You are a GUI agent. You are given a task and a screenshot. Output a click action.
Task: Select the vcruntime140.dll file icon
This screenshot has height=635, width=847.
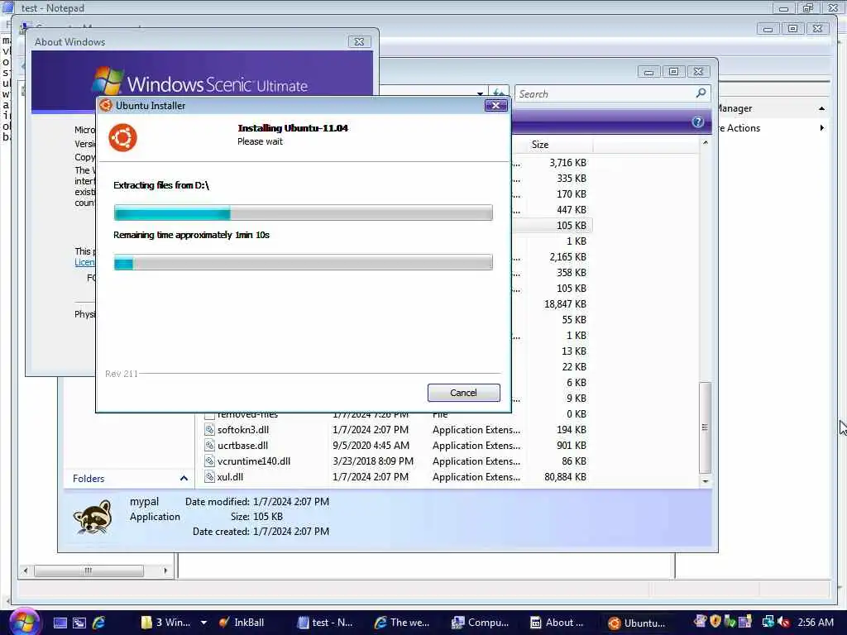coord(209,461)
